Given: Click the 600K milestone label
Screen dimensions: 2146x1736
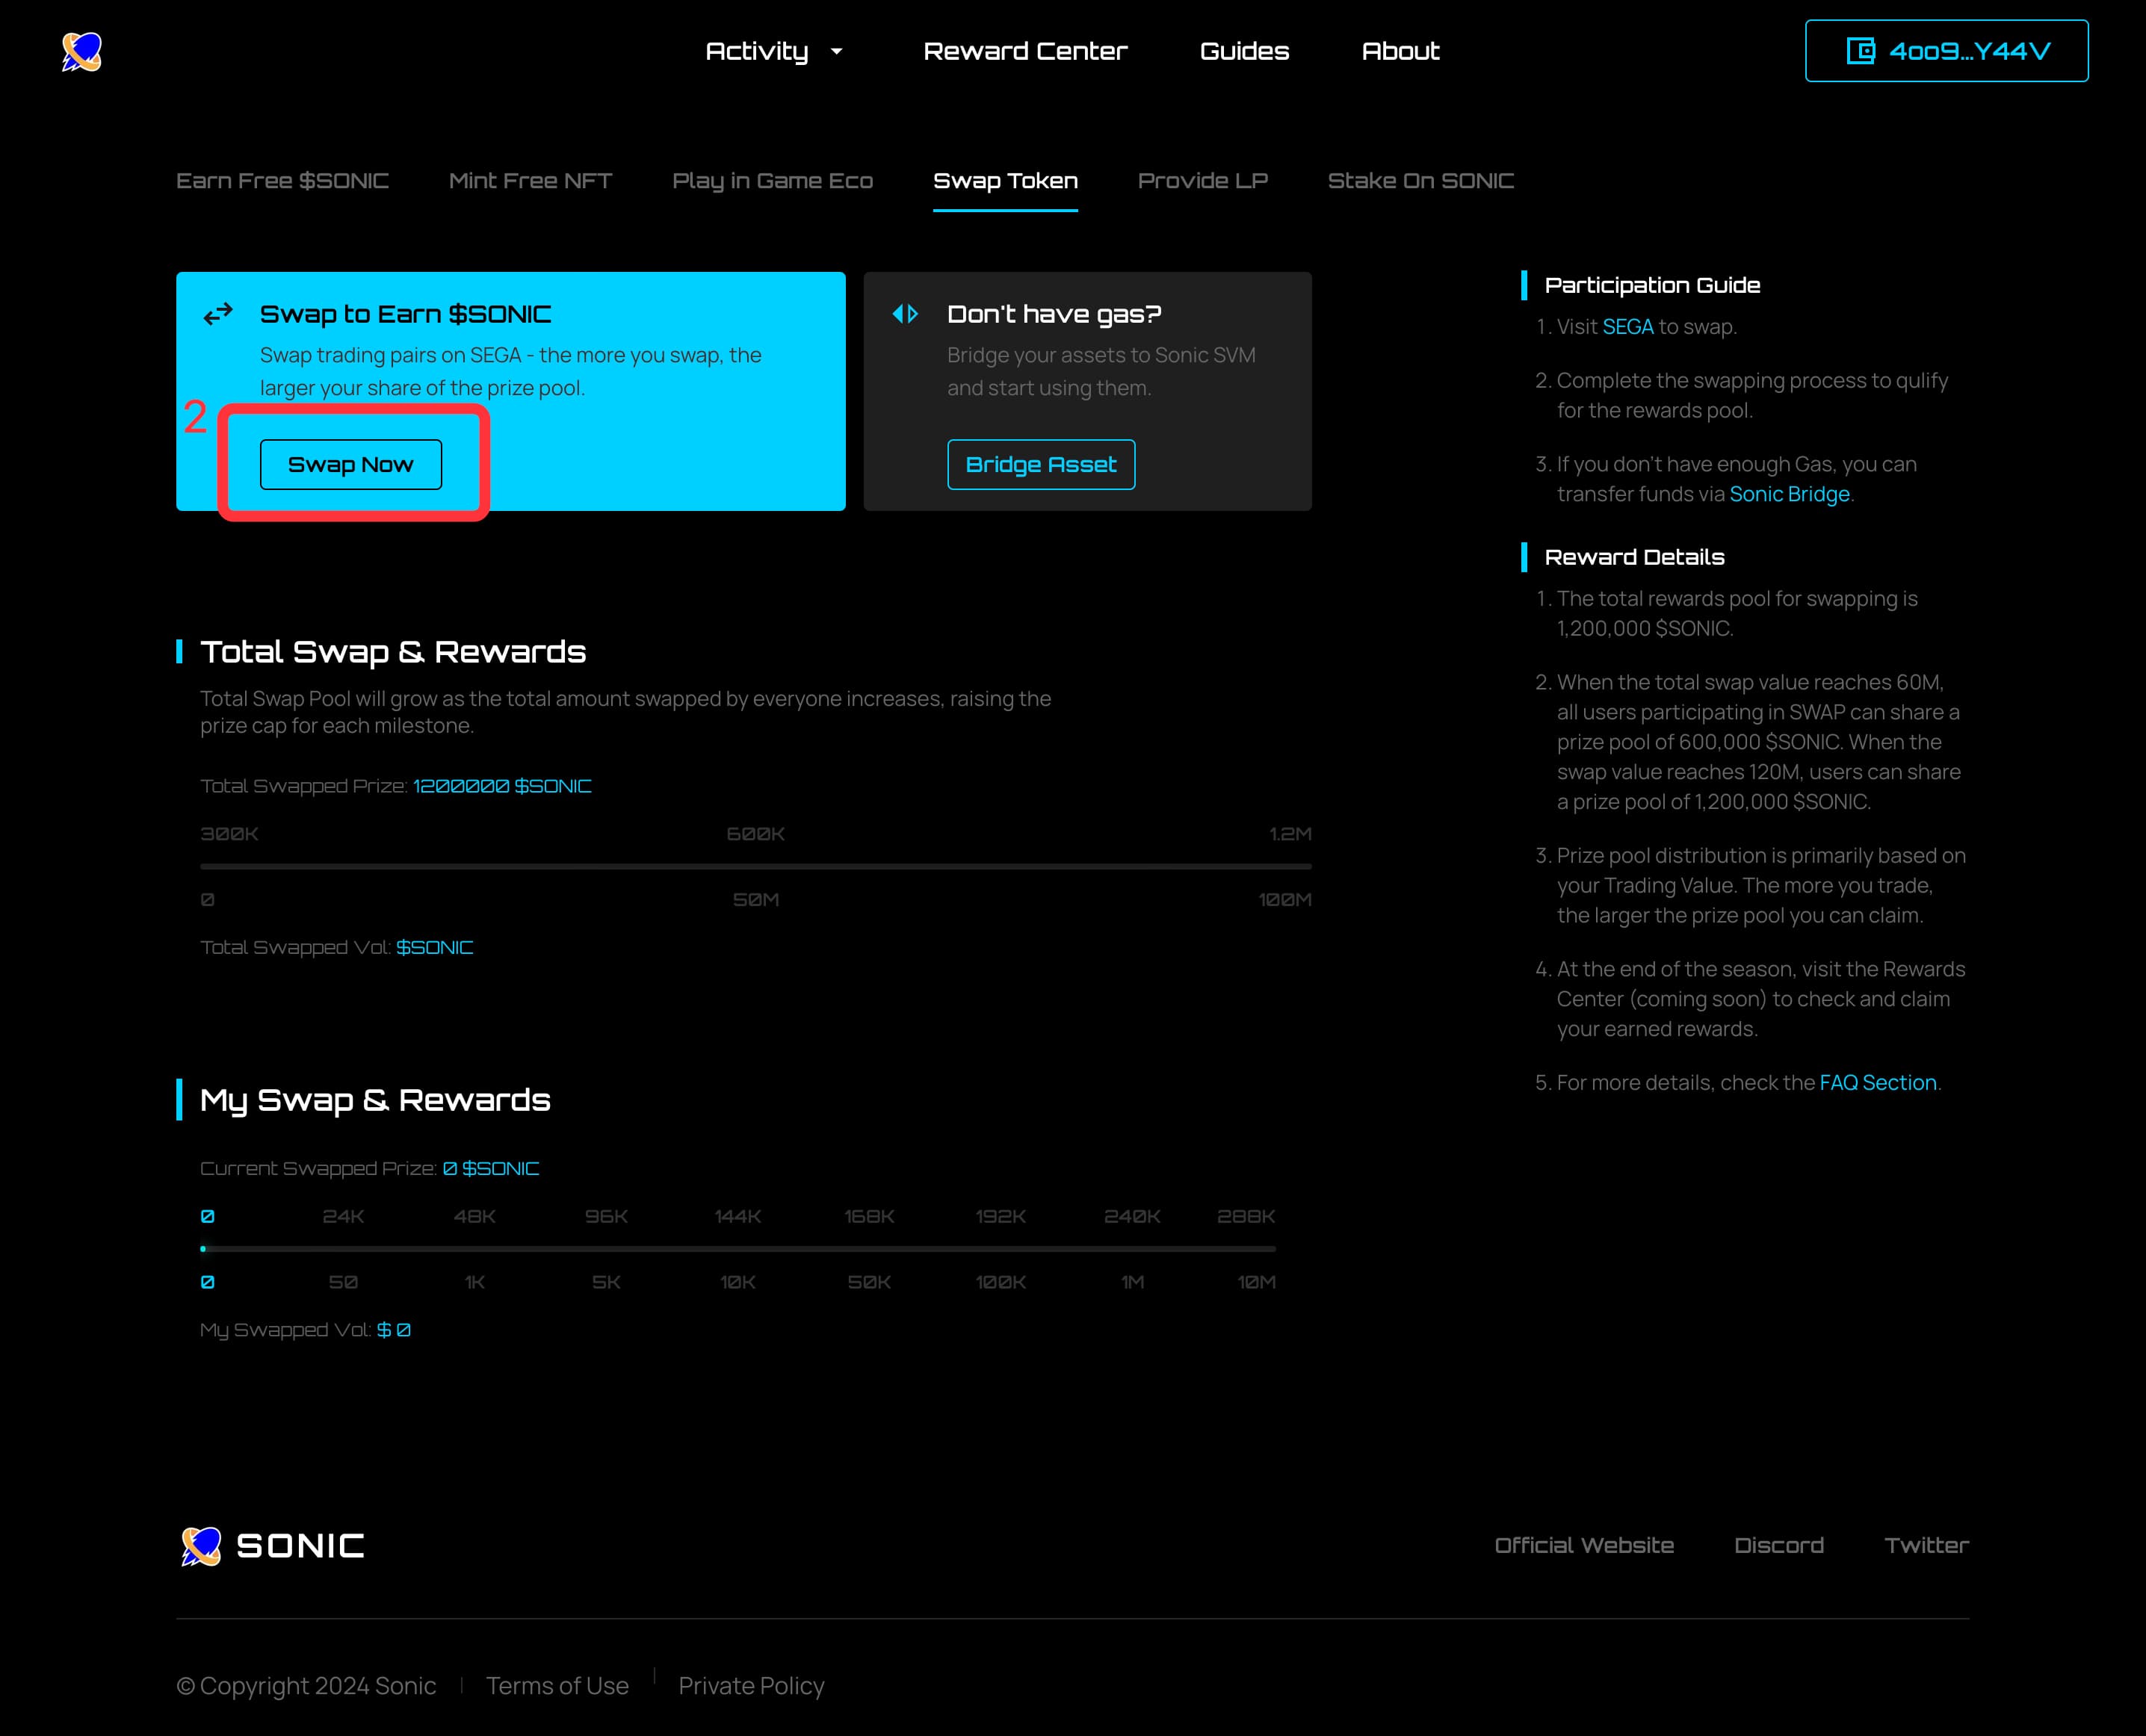Looking at the screenshot, I should pos(755,834).
